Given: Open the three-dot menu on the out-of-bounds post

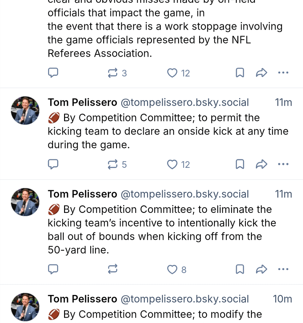Looking at the screenshot, I should (283, 269).
